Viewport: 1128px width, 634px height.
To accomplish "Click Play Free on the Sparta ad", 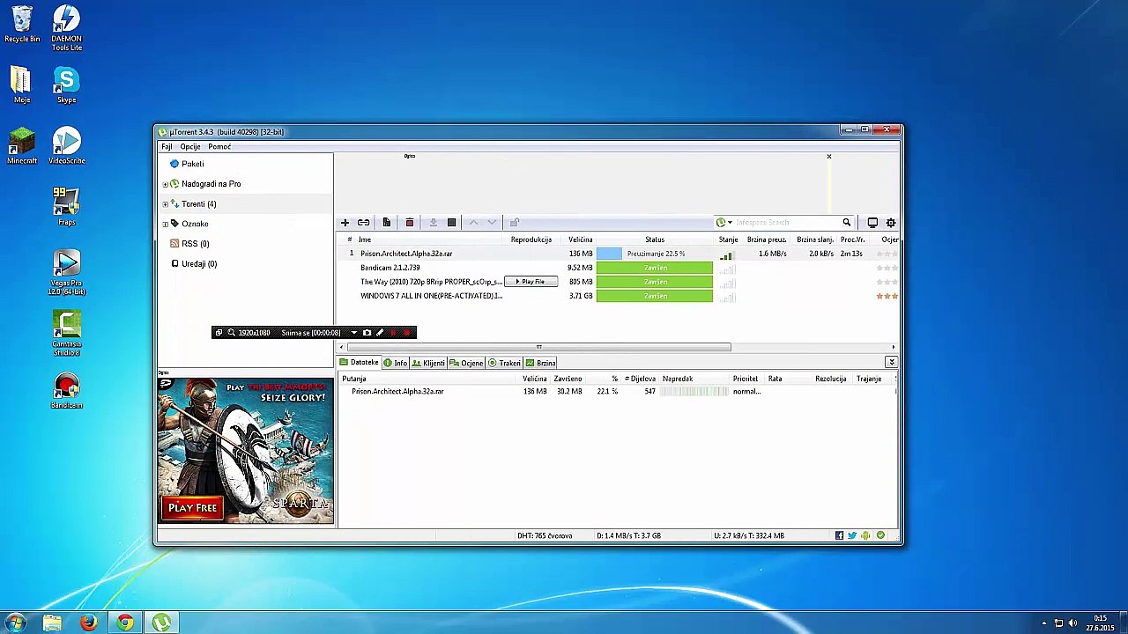I will coord(192,508).
